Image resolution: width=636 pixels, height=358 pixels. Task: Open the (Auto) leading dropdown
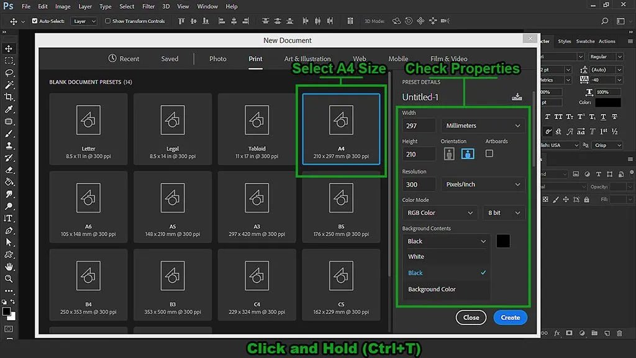606,70
